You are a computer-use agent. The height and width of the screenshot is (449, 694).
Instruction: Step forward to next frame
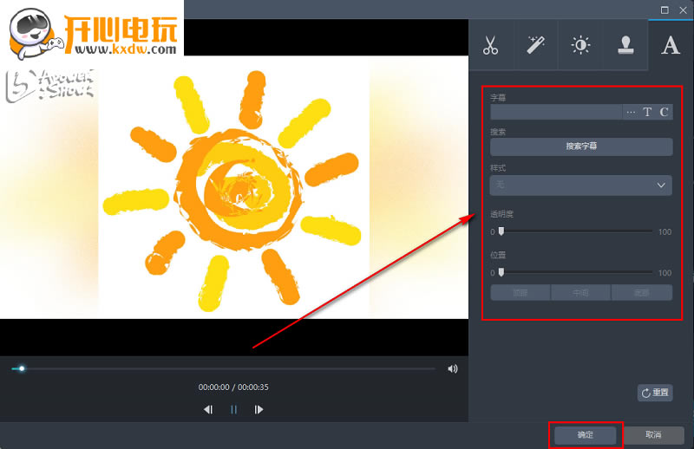pyautogui.click(x=259, y=410)
